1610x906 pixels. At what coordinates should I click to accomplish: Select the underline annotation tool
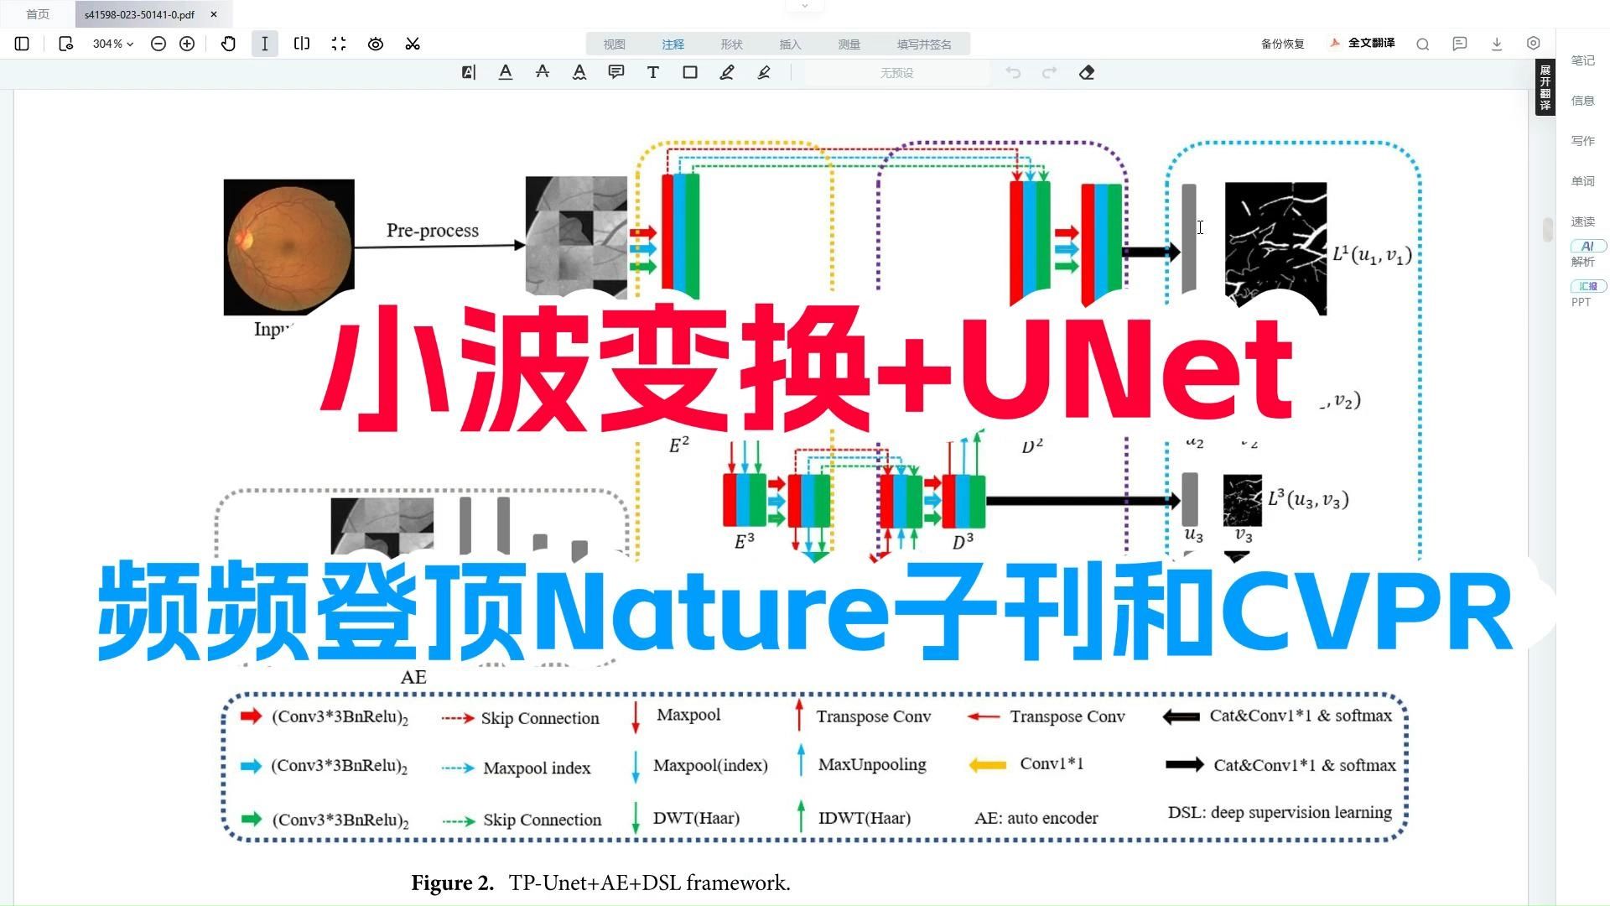(x=506, y=73)
